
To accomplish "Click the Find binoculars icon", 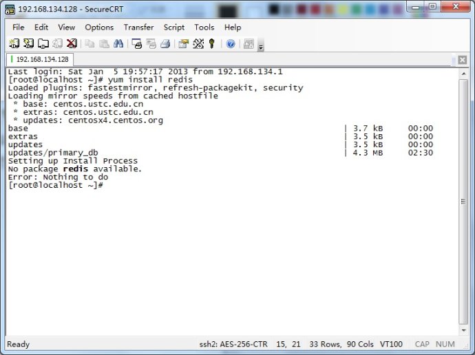I will click(x=118, y=44).
